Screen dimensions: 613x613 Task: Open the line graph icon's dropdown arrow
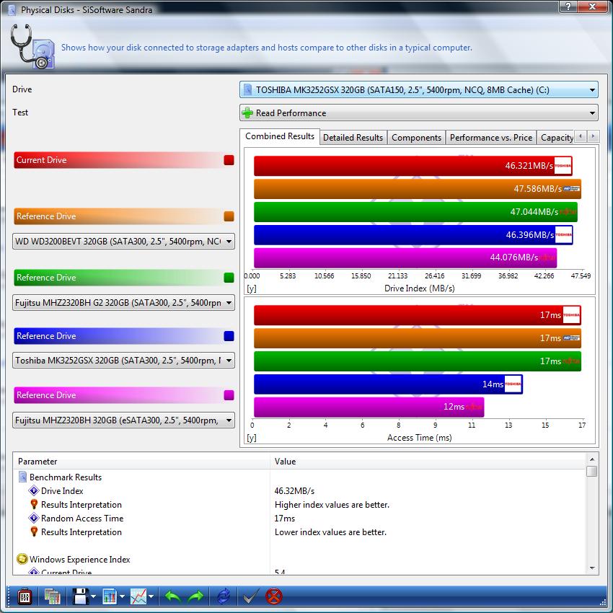(x=151, y=596)
